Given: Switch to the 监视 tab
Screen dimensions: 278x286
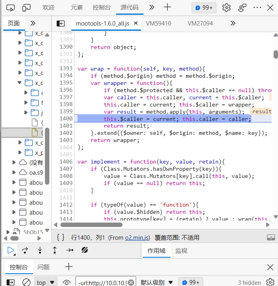Looking at the screenshot, I should pos(181,250).
